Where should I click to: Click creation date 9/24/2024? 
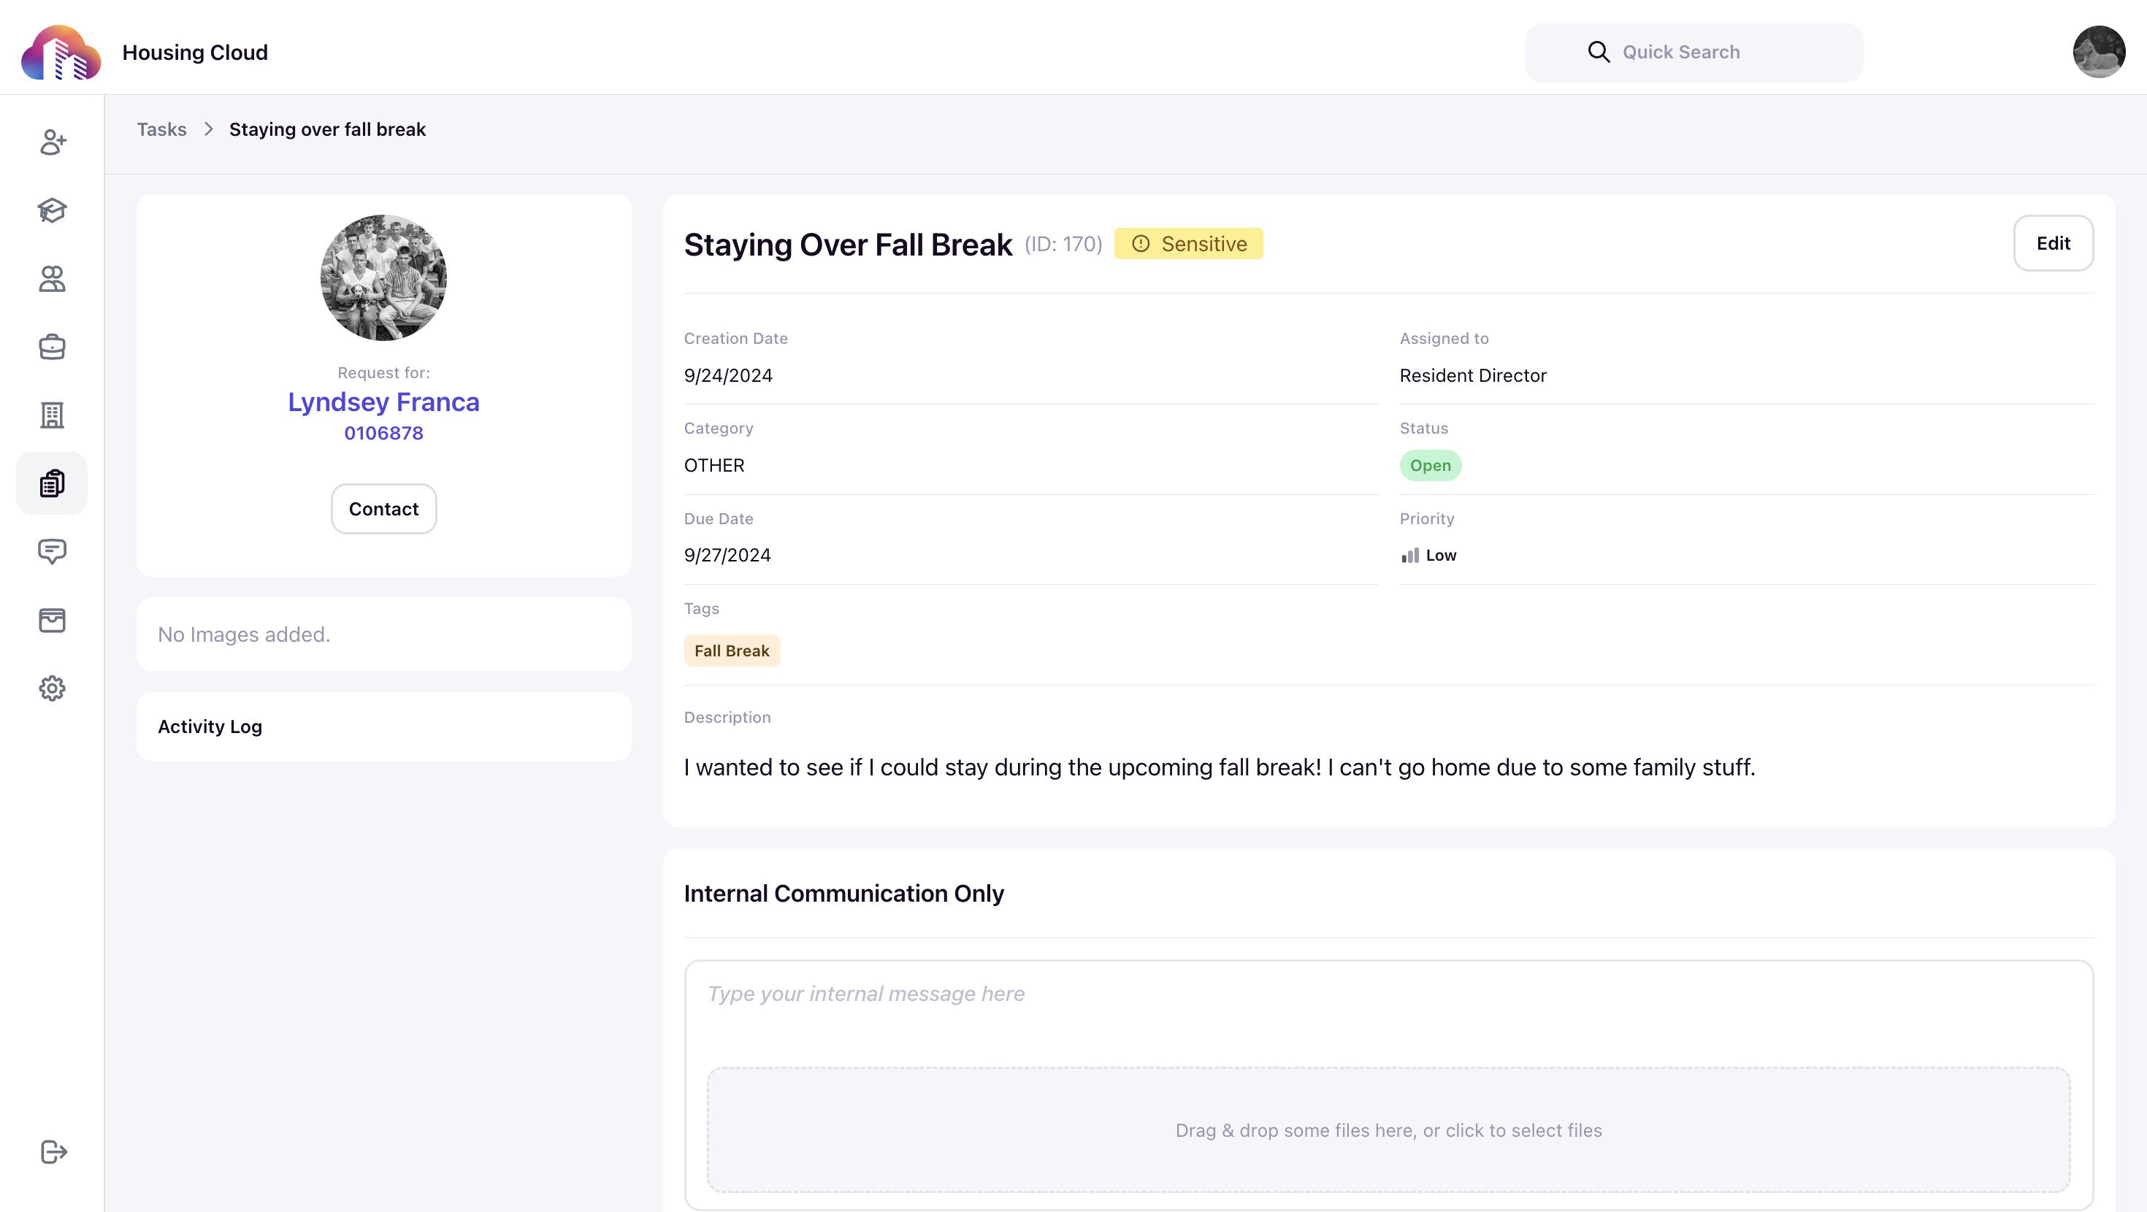coord(729,375)
